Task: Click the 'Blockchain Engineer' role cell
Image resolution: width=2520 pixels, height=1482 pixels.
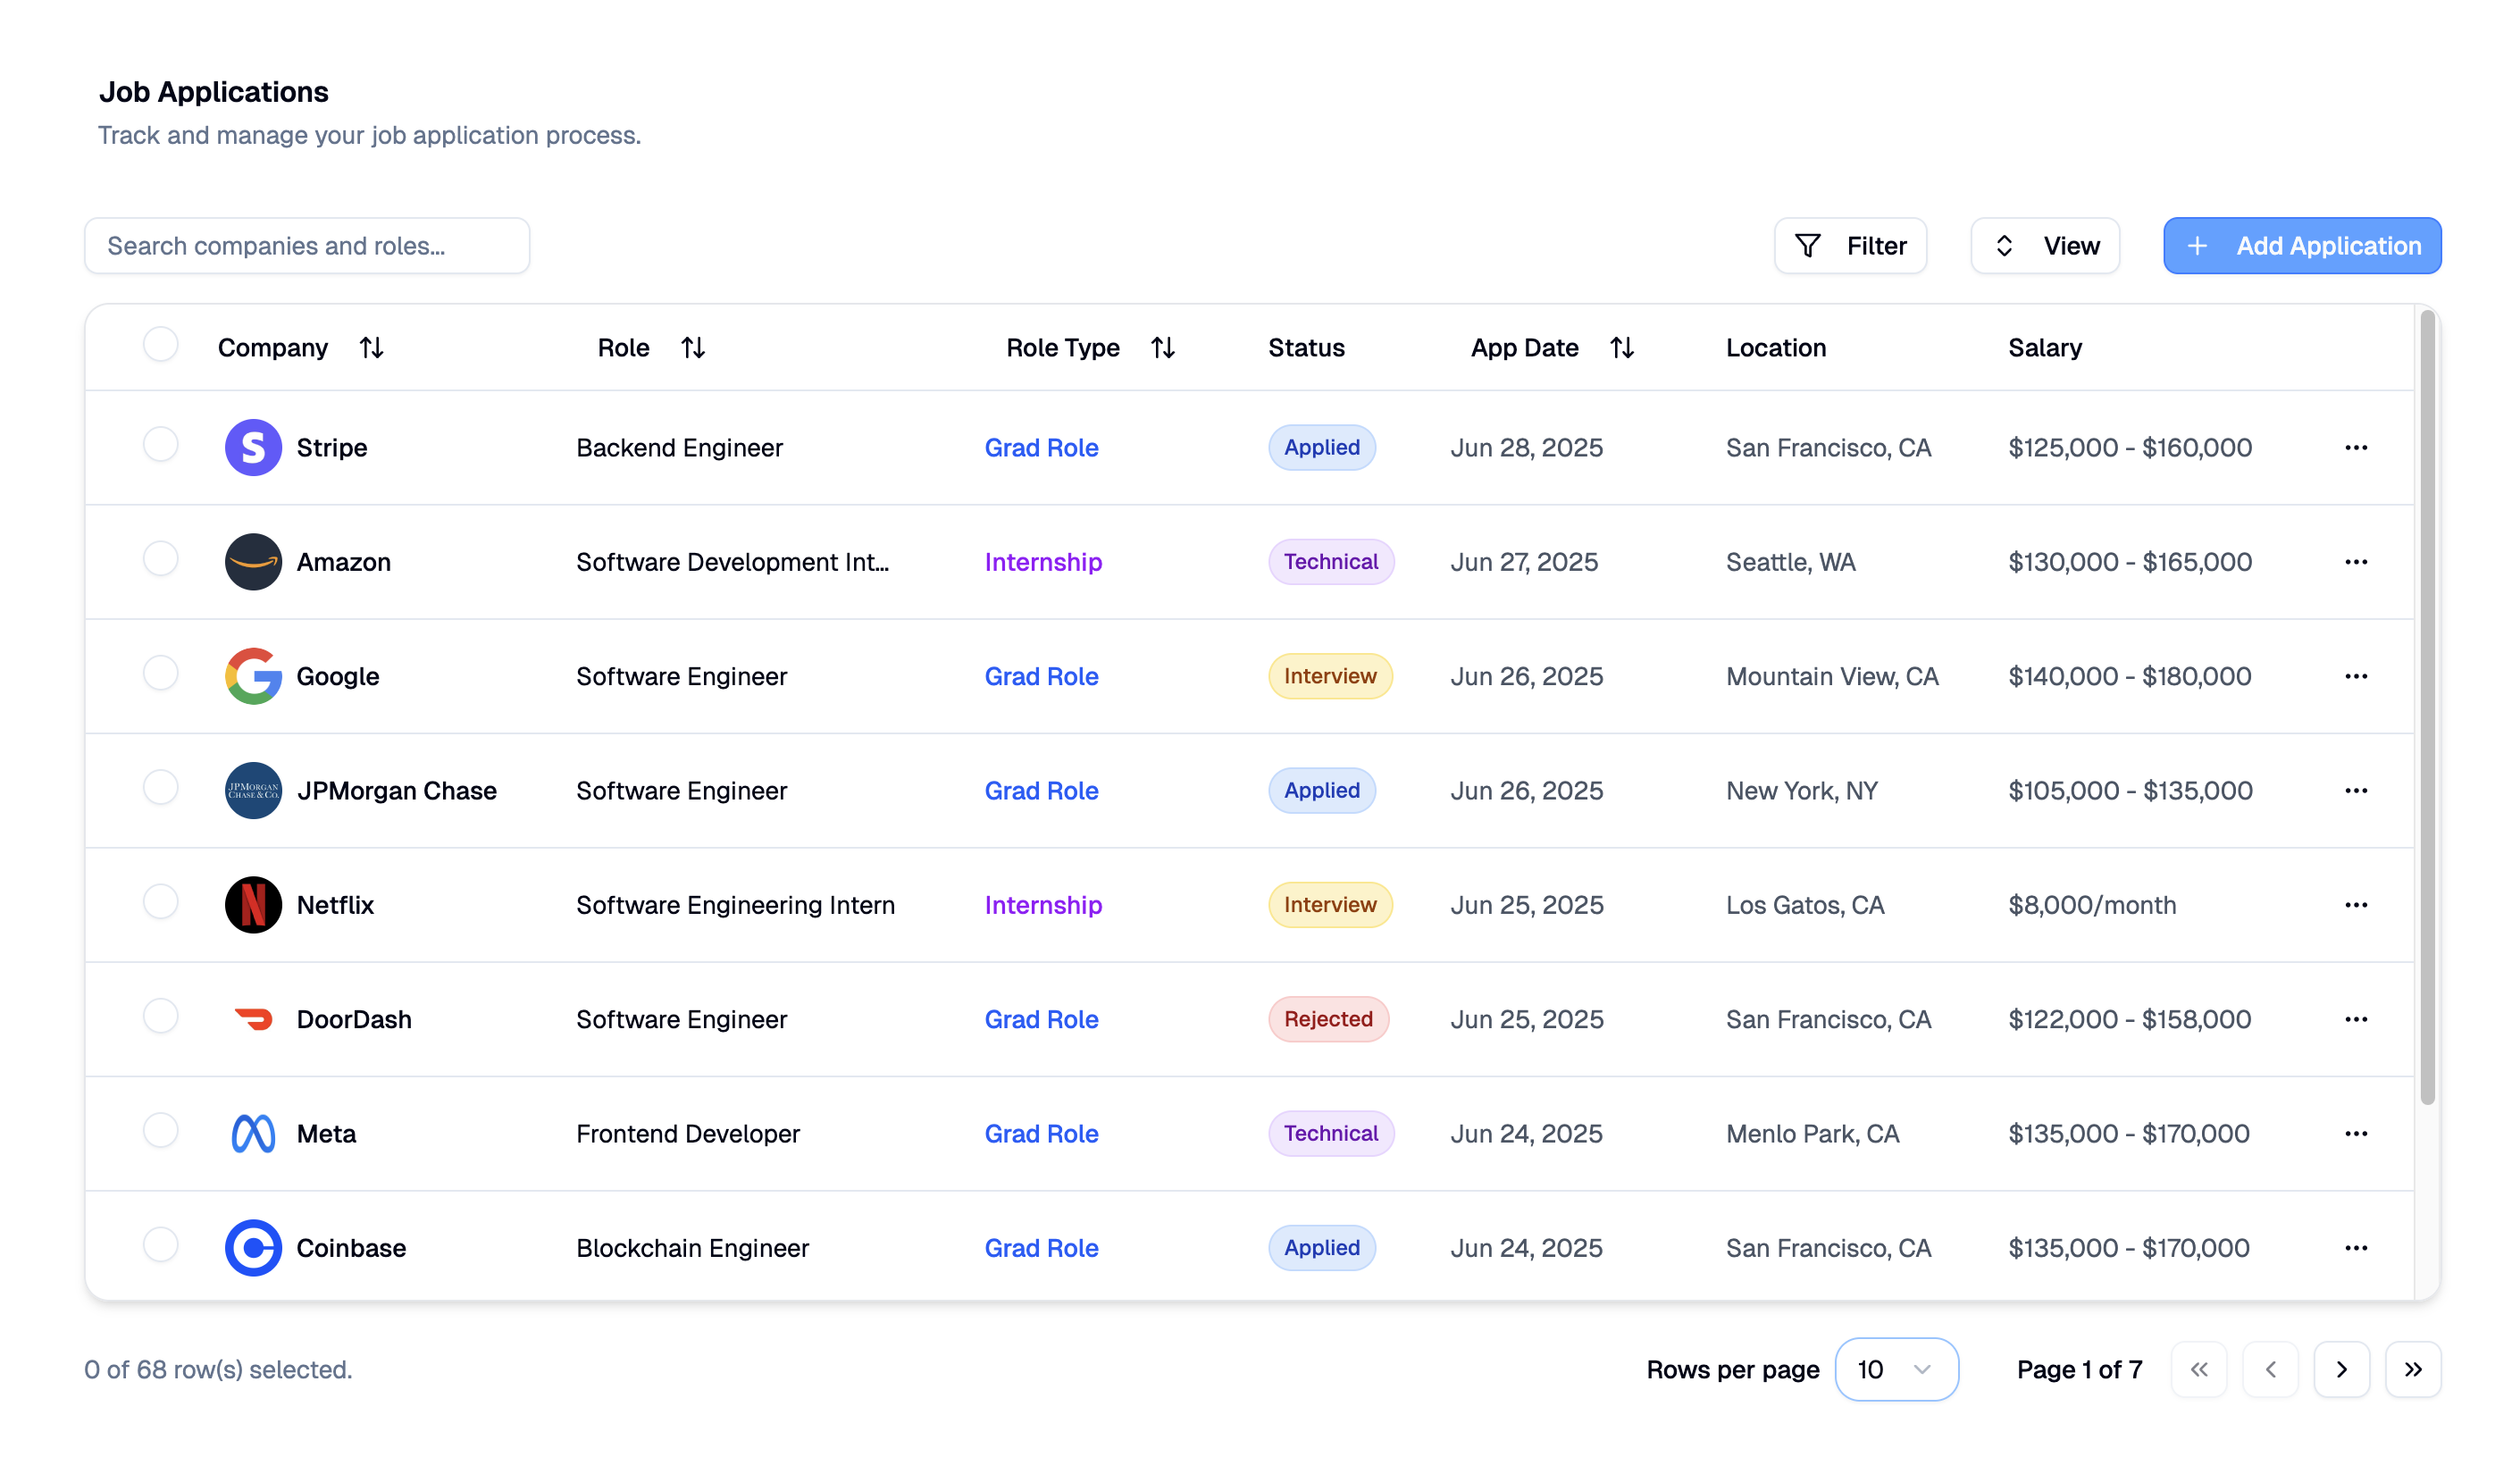Action: (x=692, y=1248)
